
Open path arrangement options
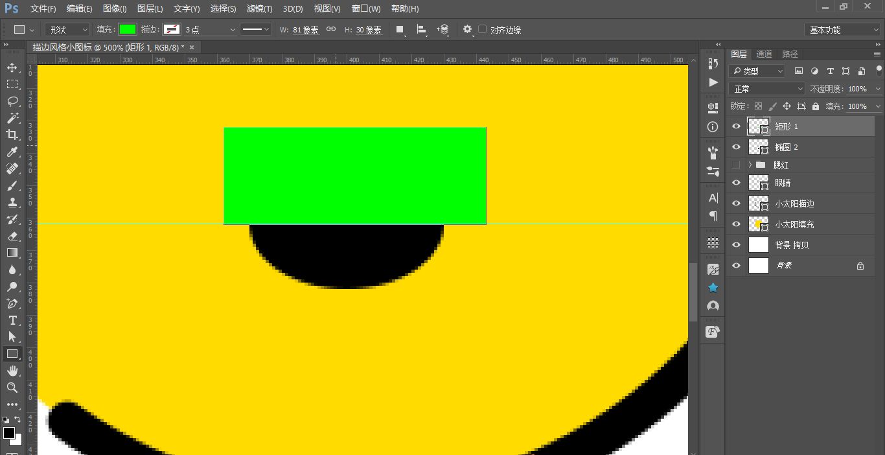click(443, 30)
